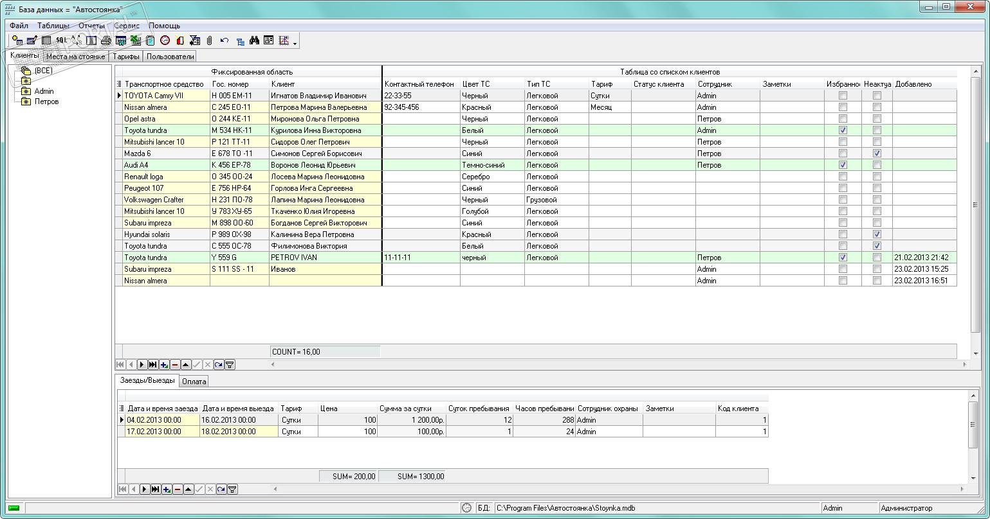Click the SQL query toolbar icon
Viewport: 990px width, 519px height.
pos(61,40)
